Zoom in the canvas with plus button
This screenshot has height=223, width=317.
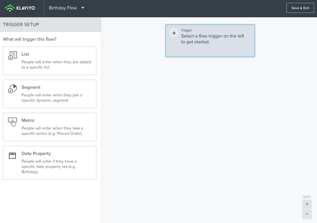(x=307, y=204)
